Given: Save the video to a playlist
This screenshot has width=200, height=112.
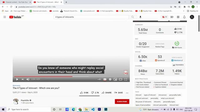Looking at the screenshot, I should pos(118,93).
